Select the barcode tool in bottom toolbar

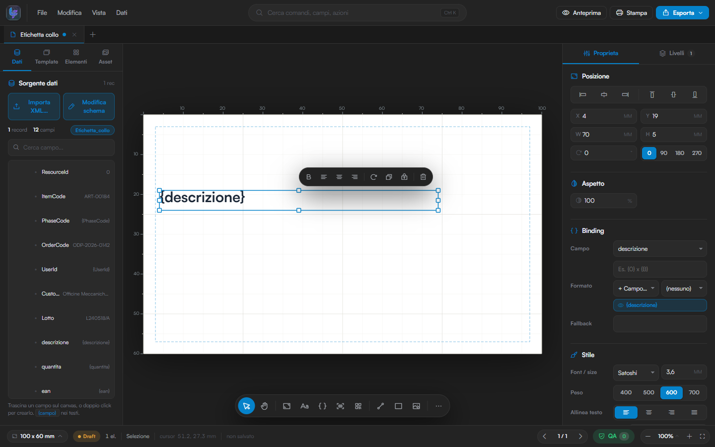[340, 406]
